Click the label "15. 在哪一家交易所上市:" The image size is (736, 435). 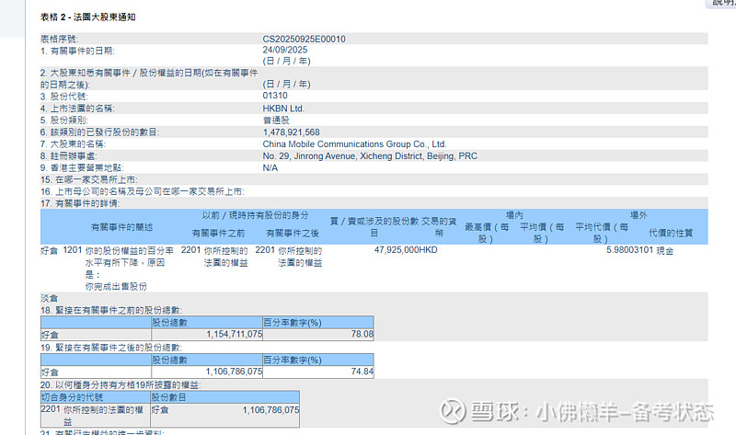[88, 179]
